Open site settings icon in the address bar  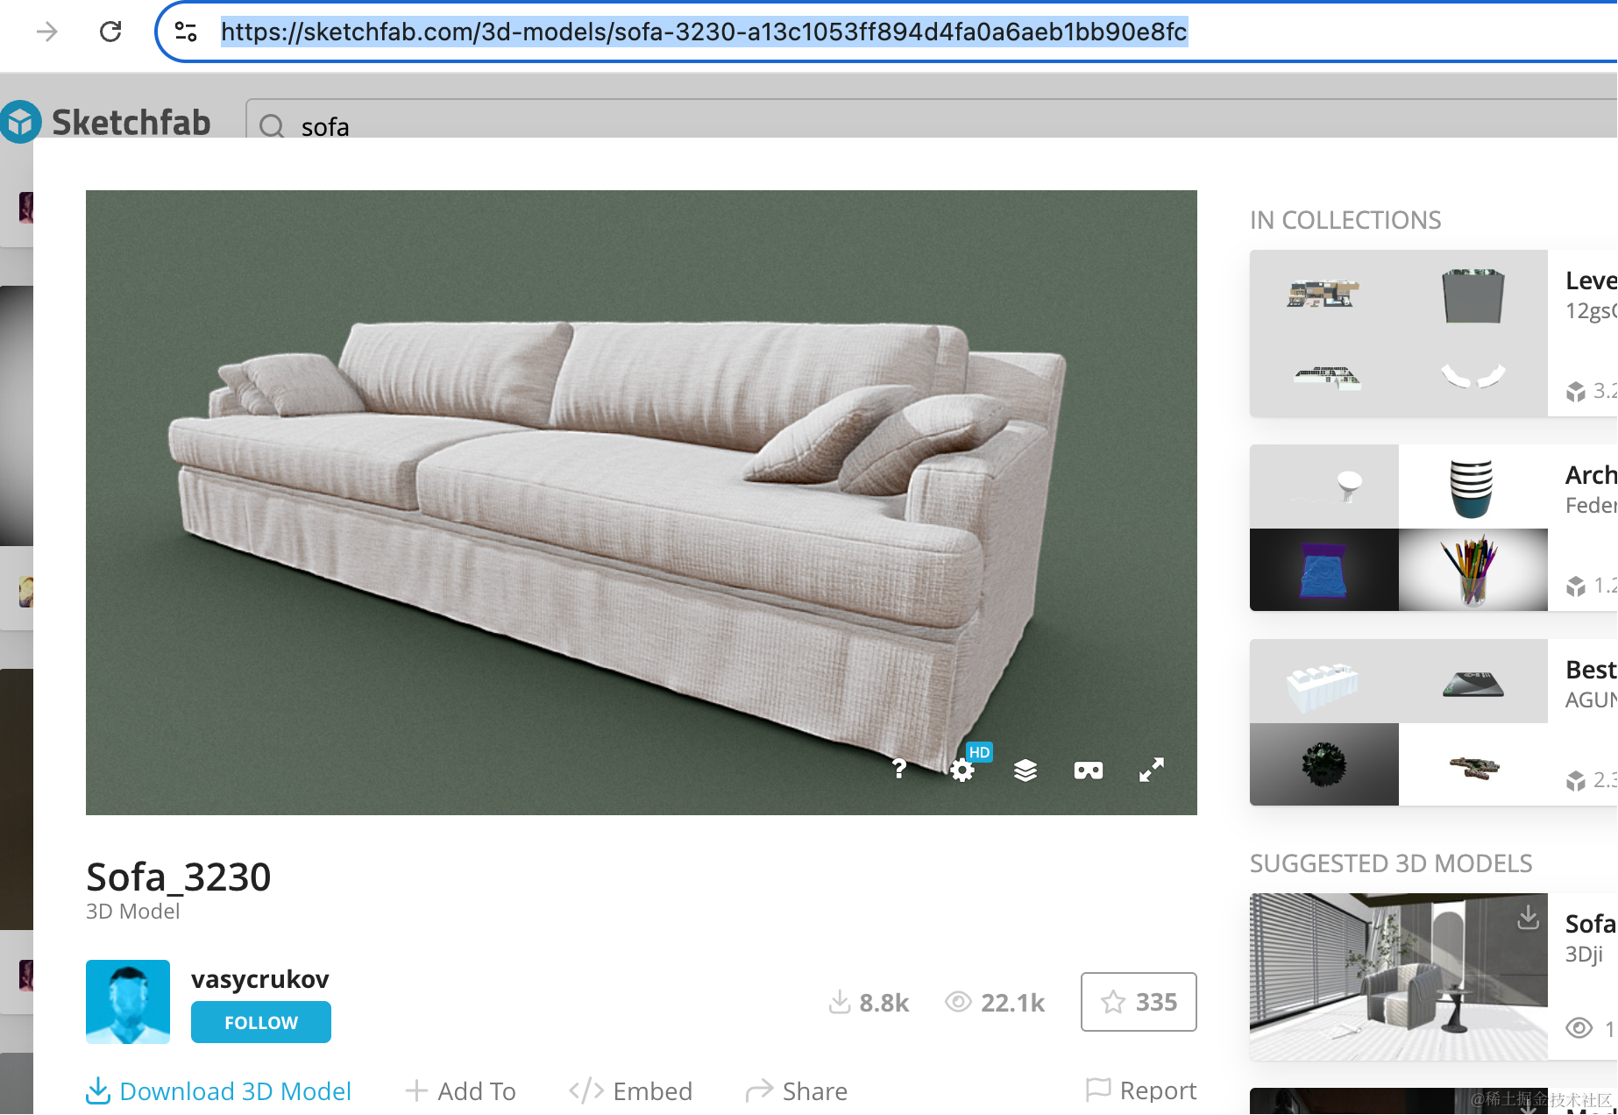pos(186,32)
